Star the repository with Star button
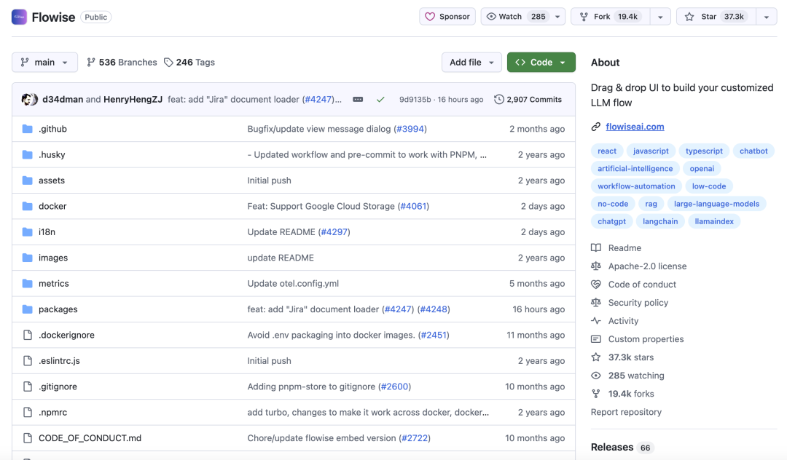The width and height of the screenshot is (787, 460). [716, 17]
